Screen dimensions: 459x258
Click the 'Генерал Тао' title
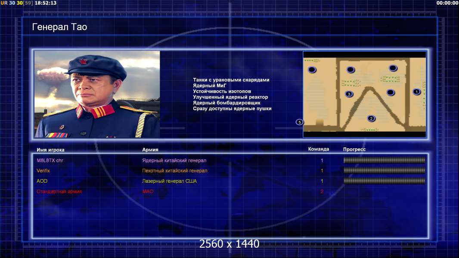coord(59,27)
